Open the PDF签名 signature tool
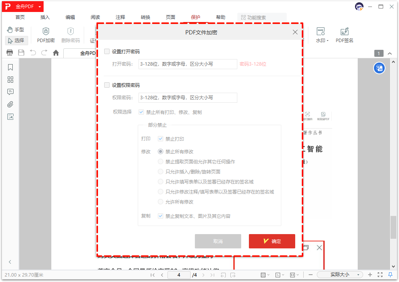The image size is (399, 282). (x=344, y=35)
